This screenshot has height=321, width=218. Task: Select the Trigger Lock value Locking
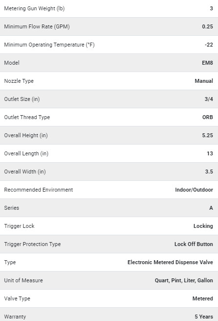coord(203,226)
